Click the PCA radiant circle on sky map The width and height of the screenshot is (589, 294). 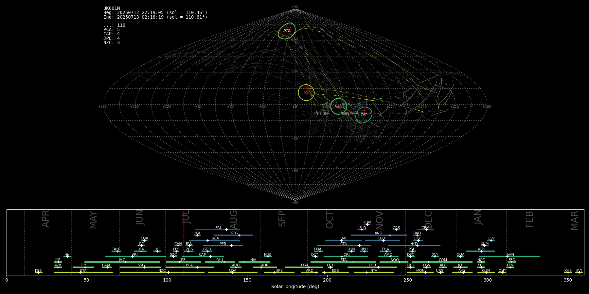(x=287, y=31)
